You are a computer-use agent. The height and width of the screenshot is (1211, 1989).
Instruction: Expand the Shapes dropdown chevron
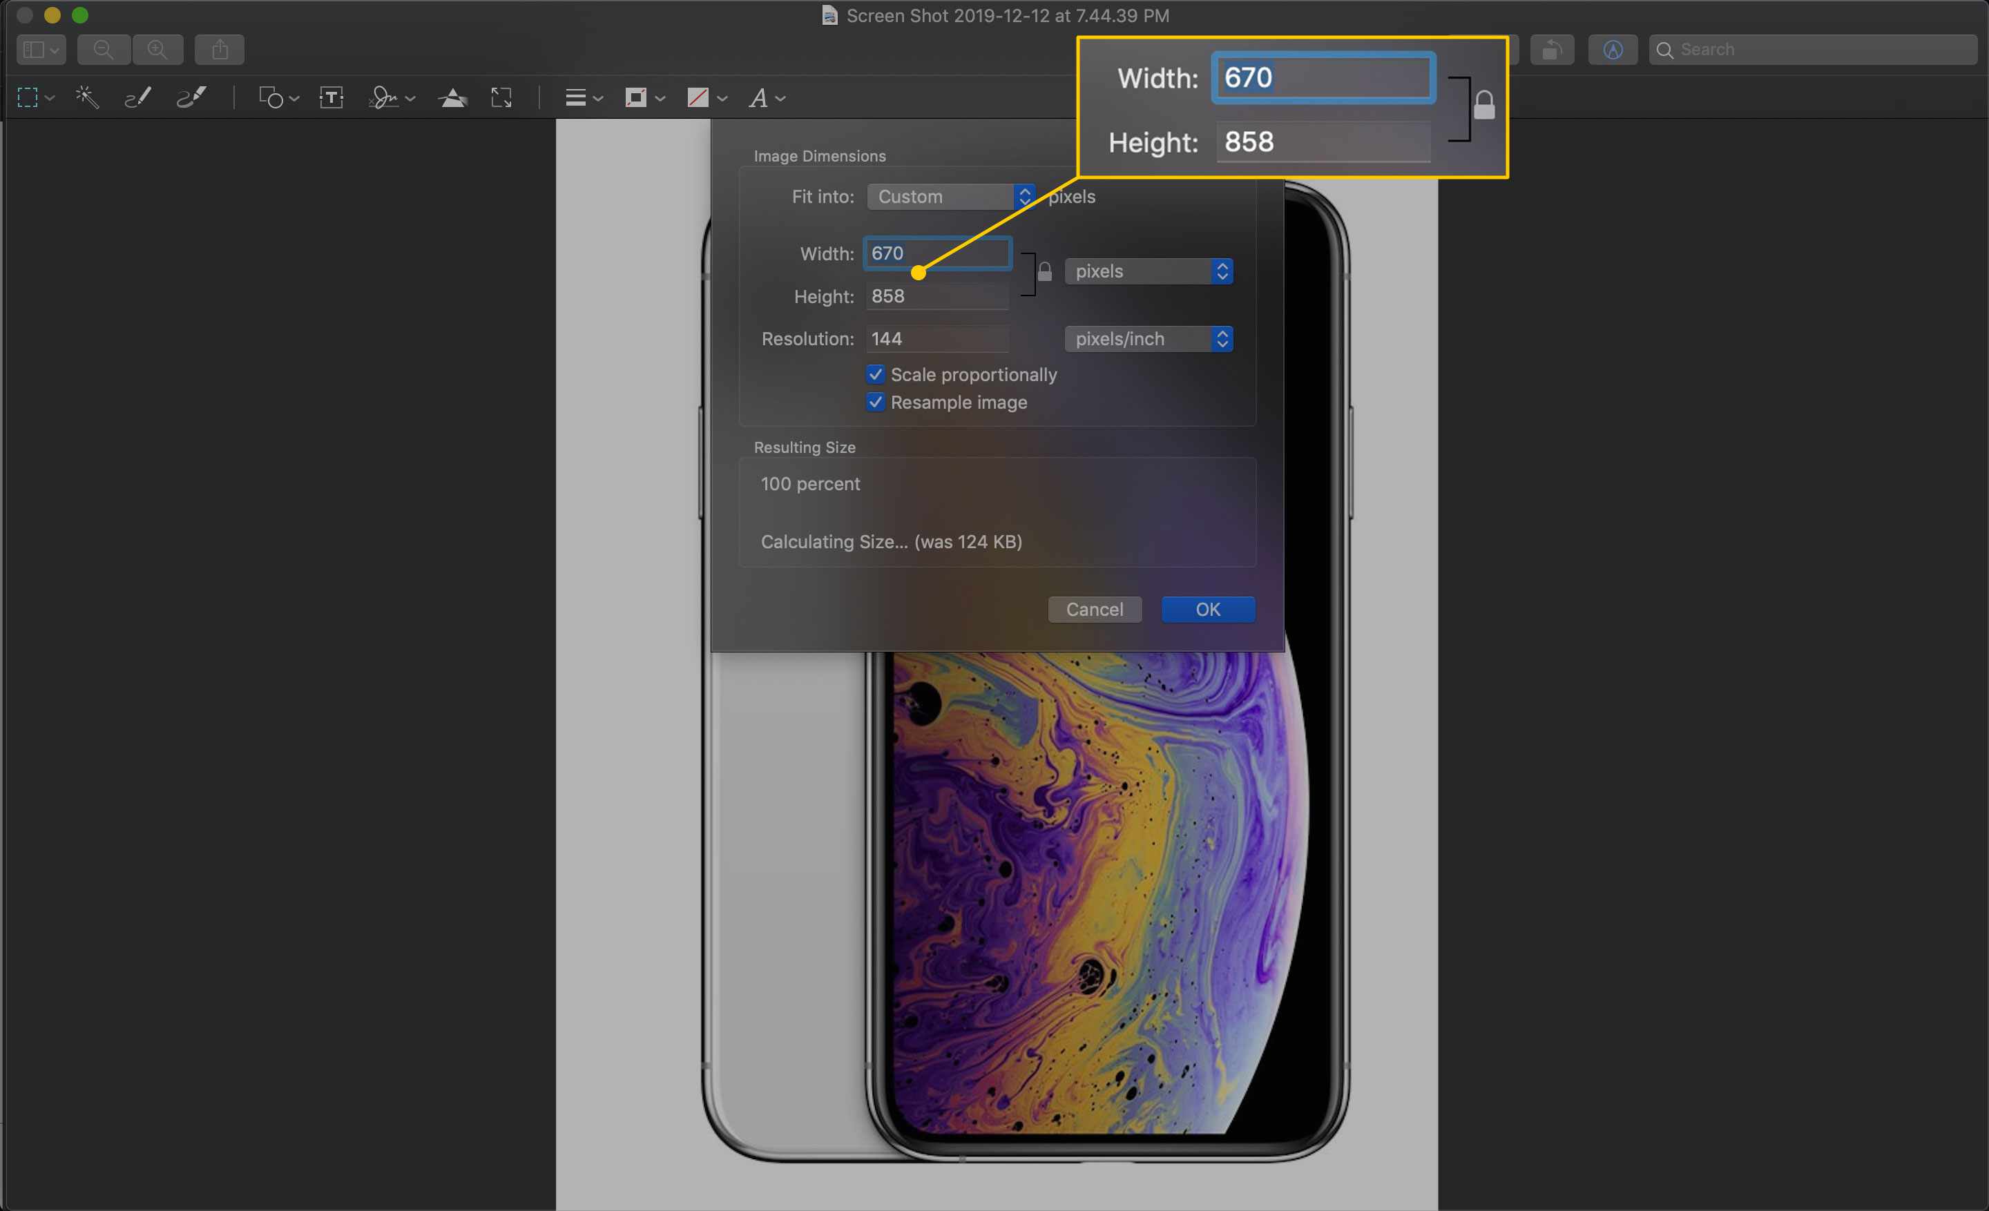point(294,99)
